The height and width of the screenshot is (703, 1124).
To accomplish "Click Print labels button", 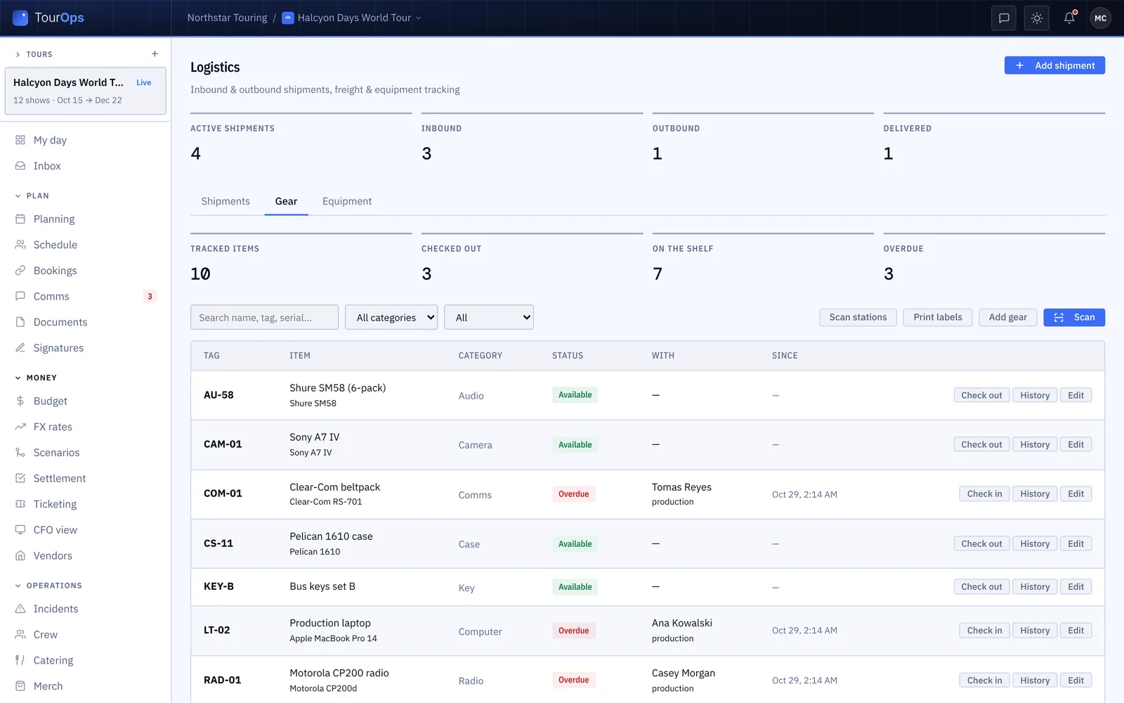I will click(x=938, y=317).
